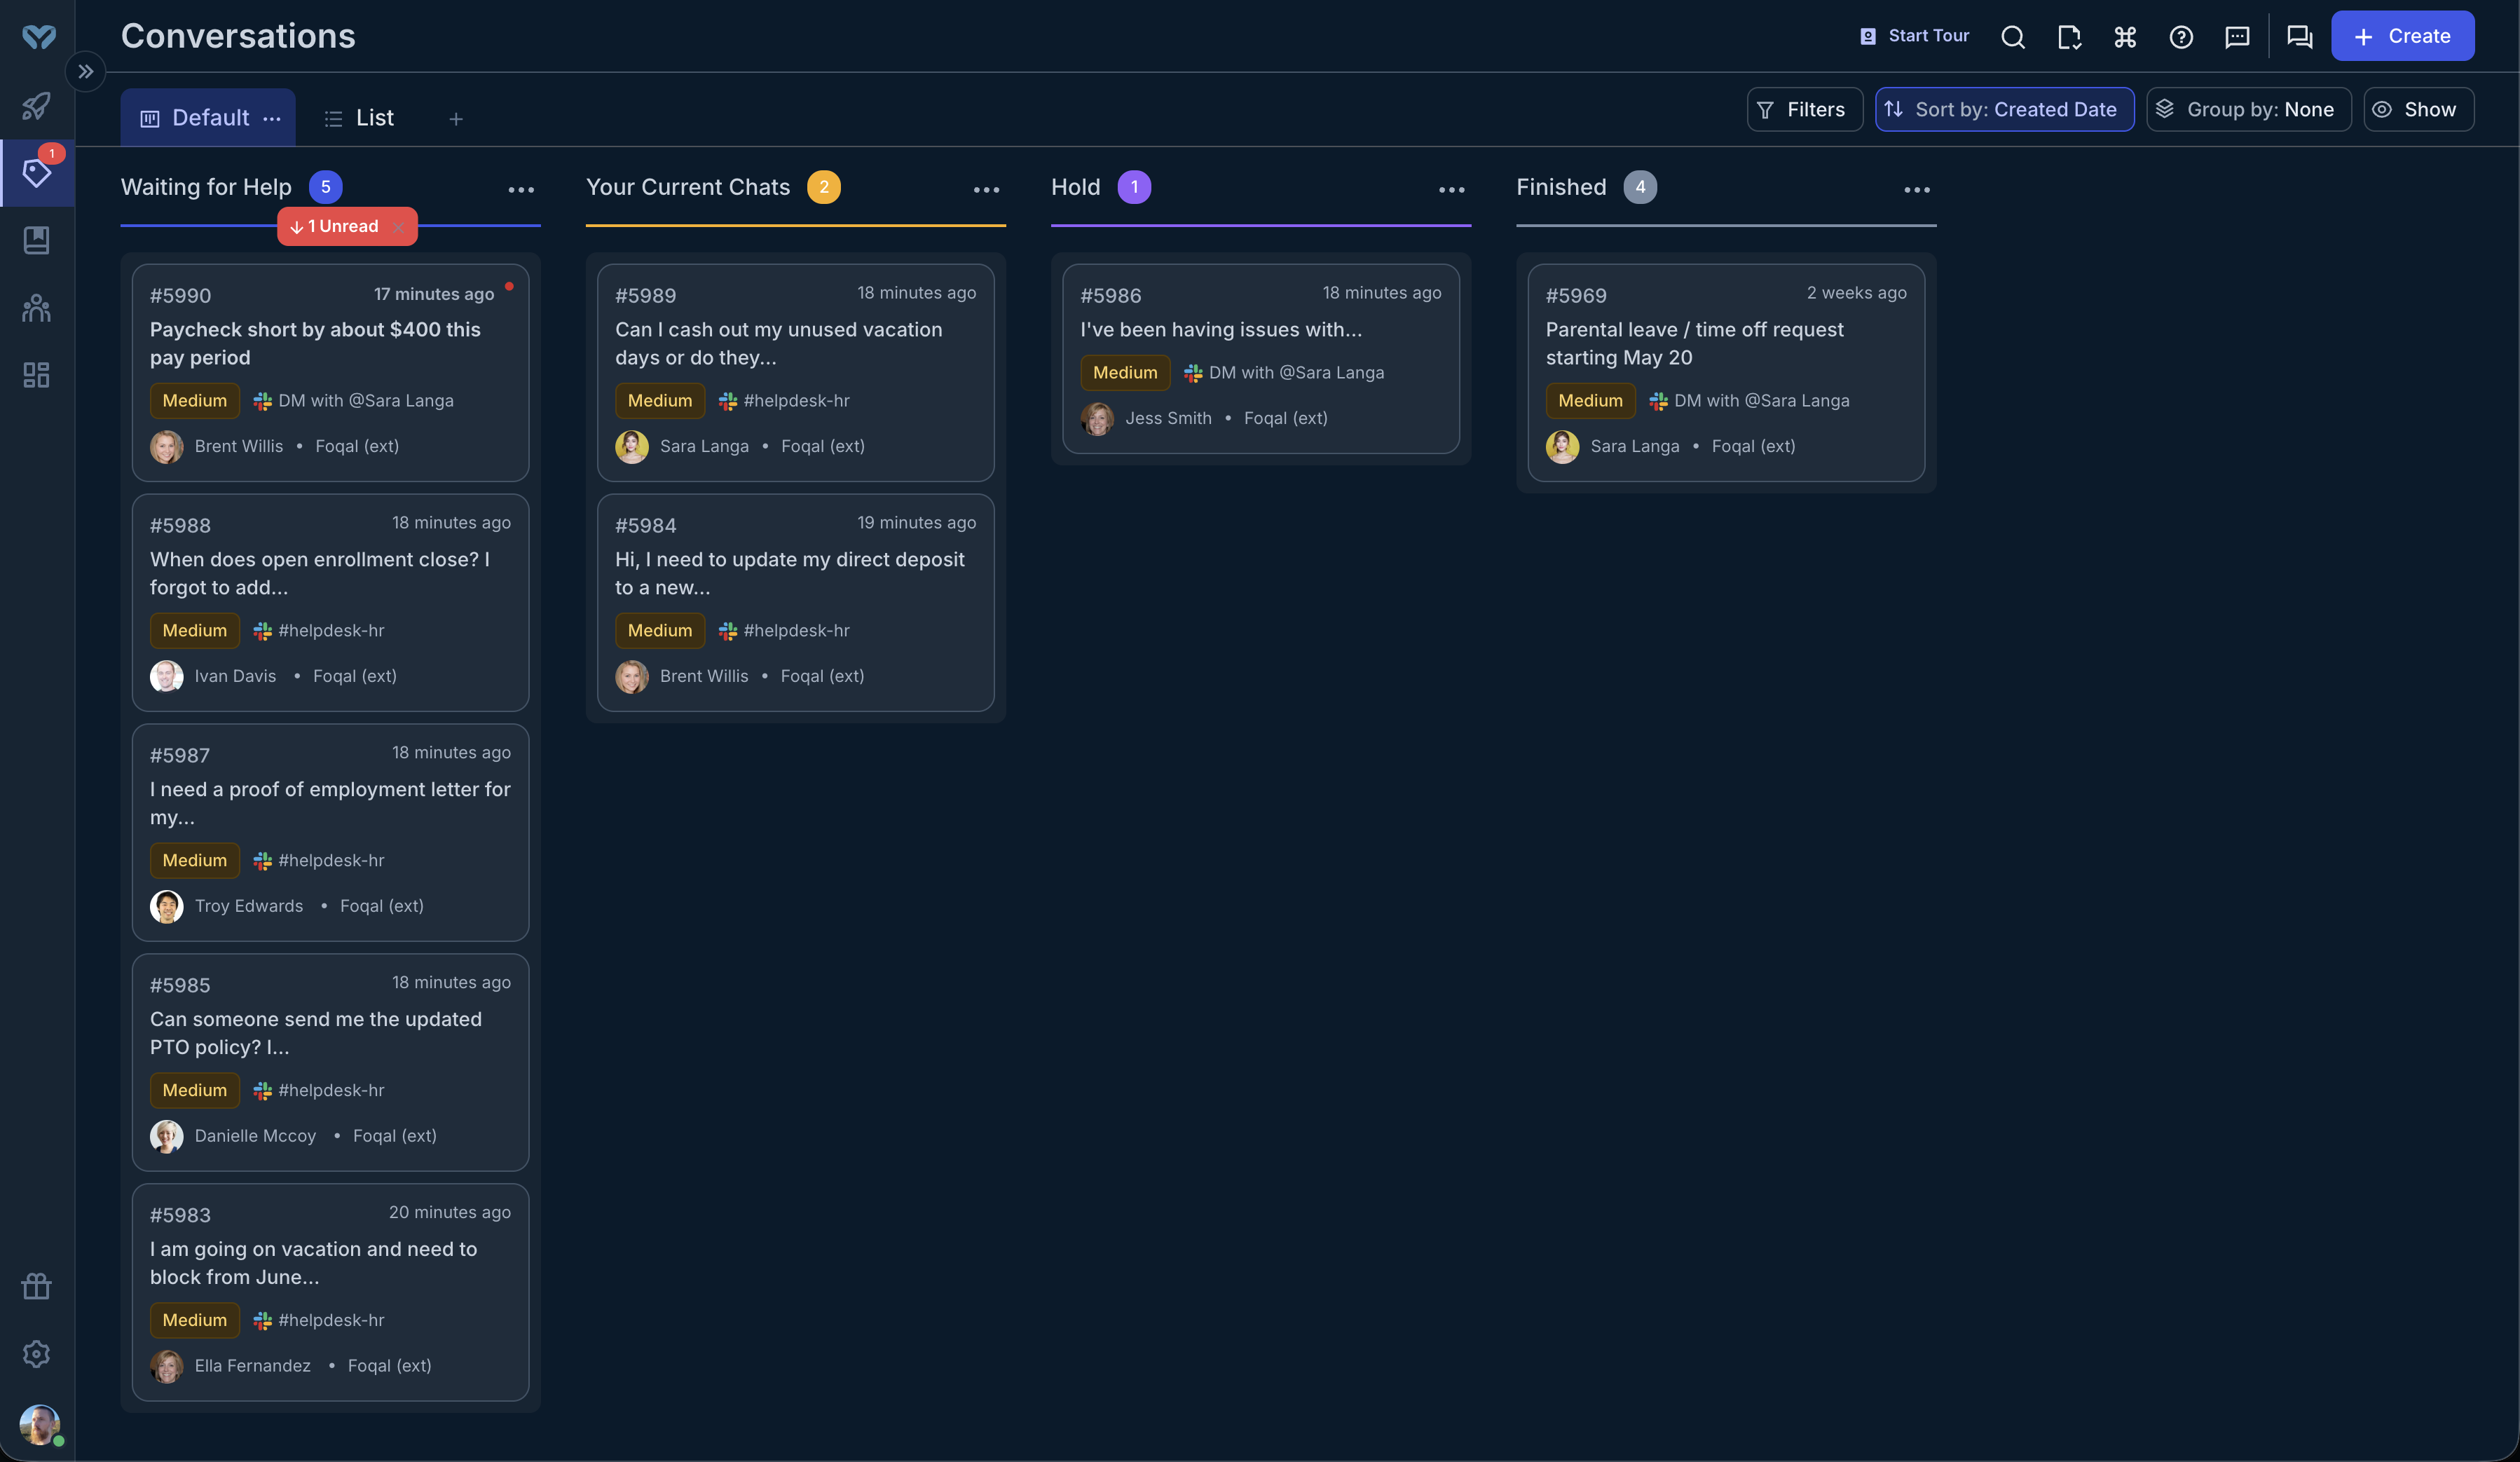This screenshot has width=2520, height=1462.
Task: Click the app logo icon in sidebar
Action: [x=38, y=37]
